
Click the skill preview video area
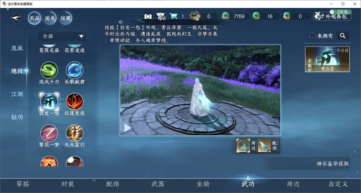tap(200, 90)
